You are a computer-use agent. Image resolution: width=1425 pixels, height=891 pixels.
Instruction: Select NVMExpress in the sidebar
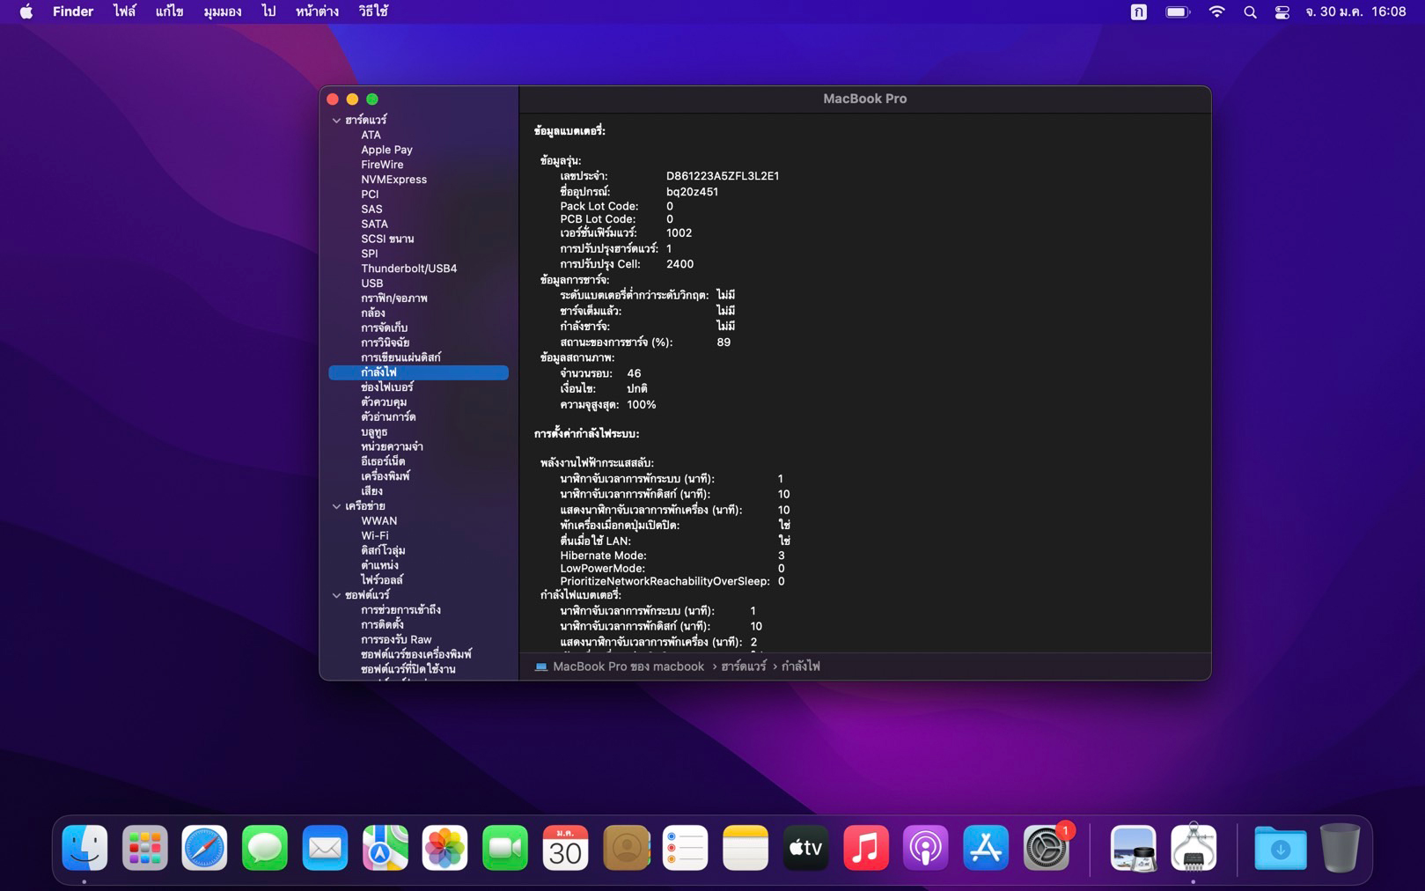[393, 180]
